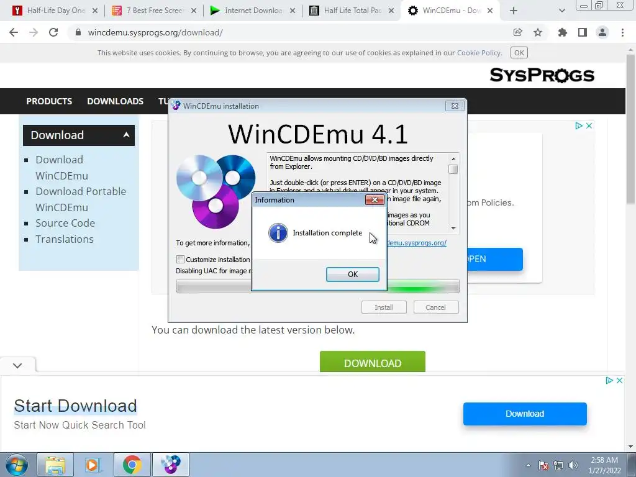Share this page via the share icon
Image resolution: width=636 pixels, height=477 pixels.
(518, 32)
